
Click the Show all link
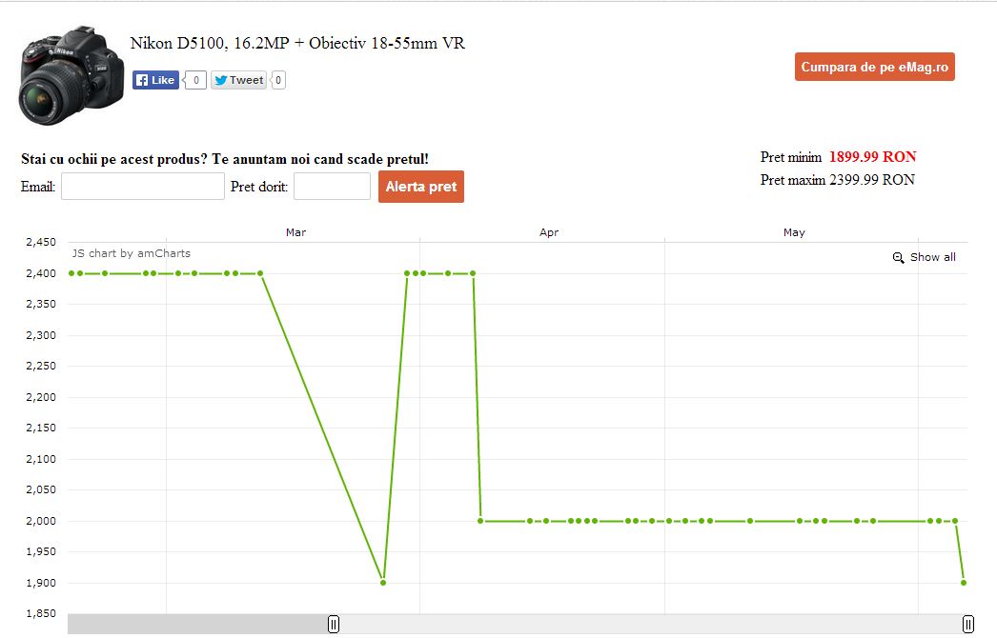pos(933,257)
